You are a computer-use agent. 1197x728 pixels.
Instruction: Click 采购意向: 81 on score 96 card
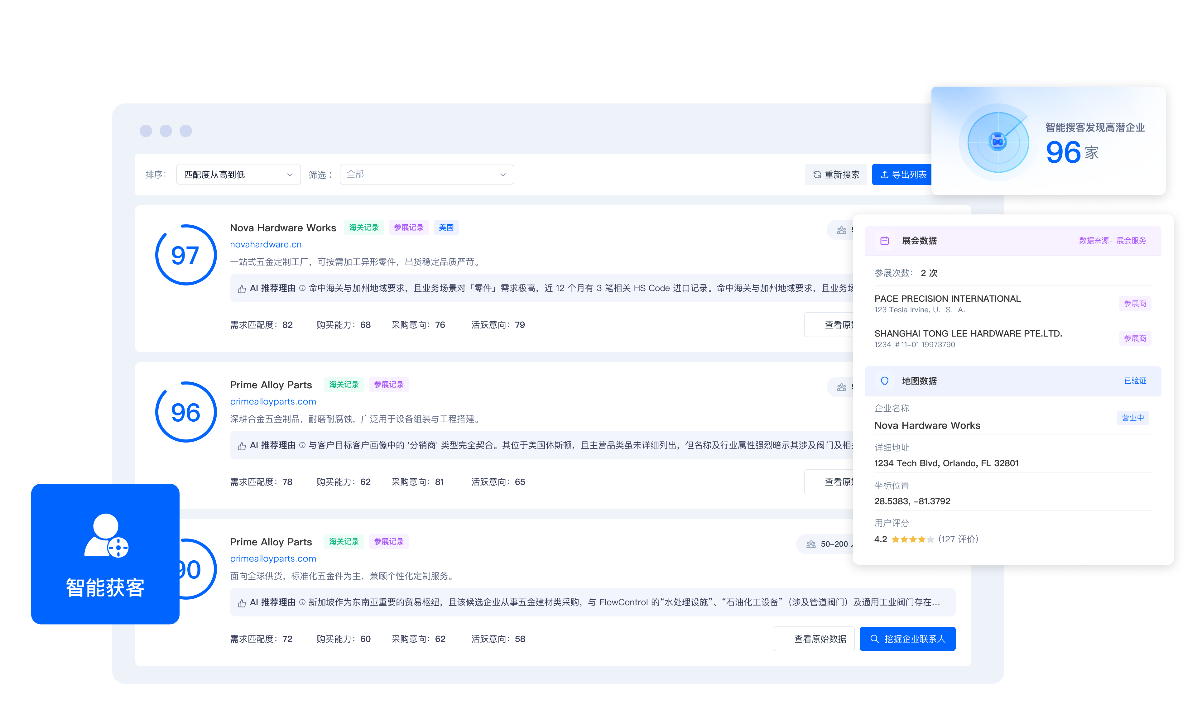(x=418, y=482)
